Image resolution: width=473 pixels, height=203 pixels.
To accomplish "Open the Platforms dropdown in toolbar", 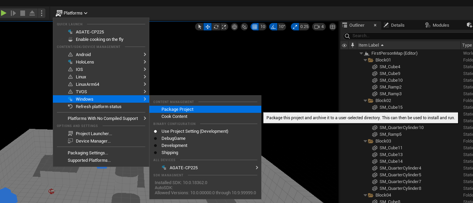I will (72, 13).
